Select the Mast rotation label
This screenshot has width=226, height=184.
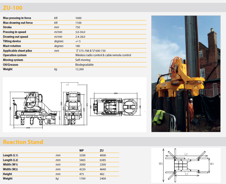point(12,46)
